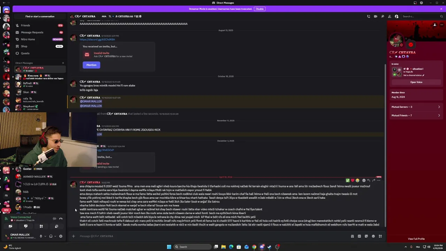Click the Windows taskbar Search box
The image size is (446, 251).
(192, 247)
